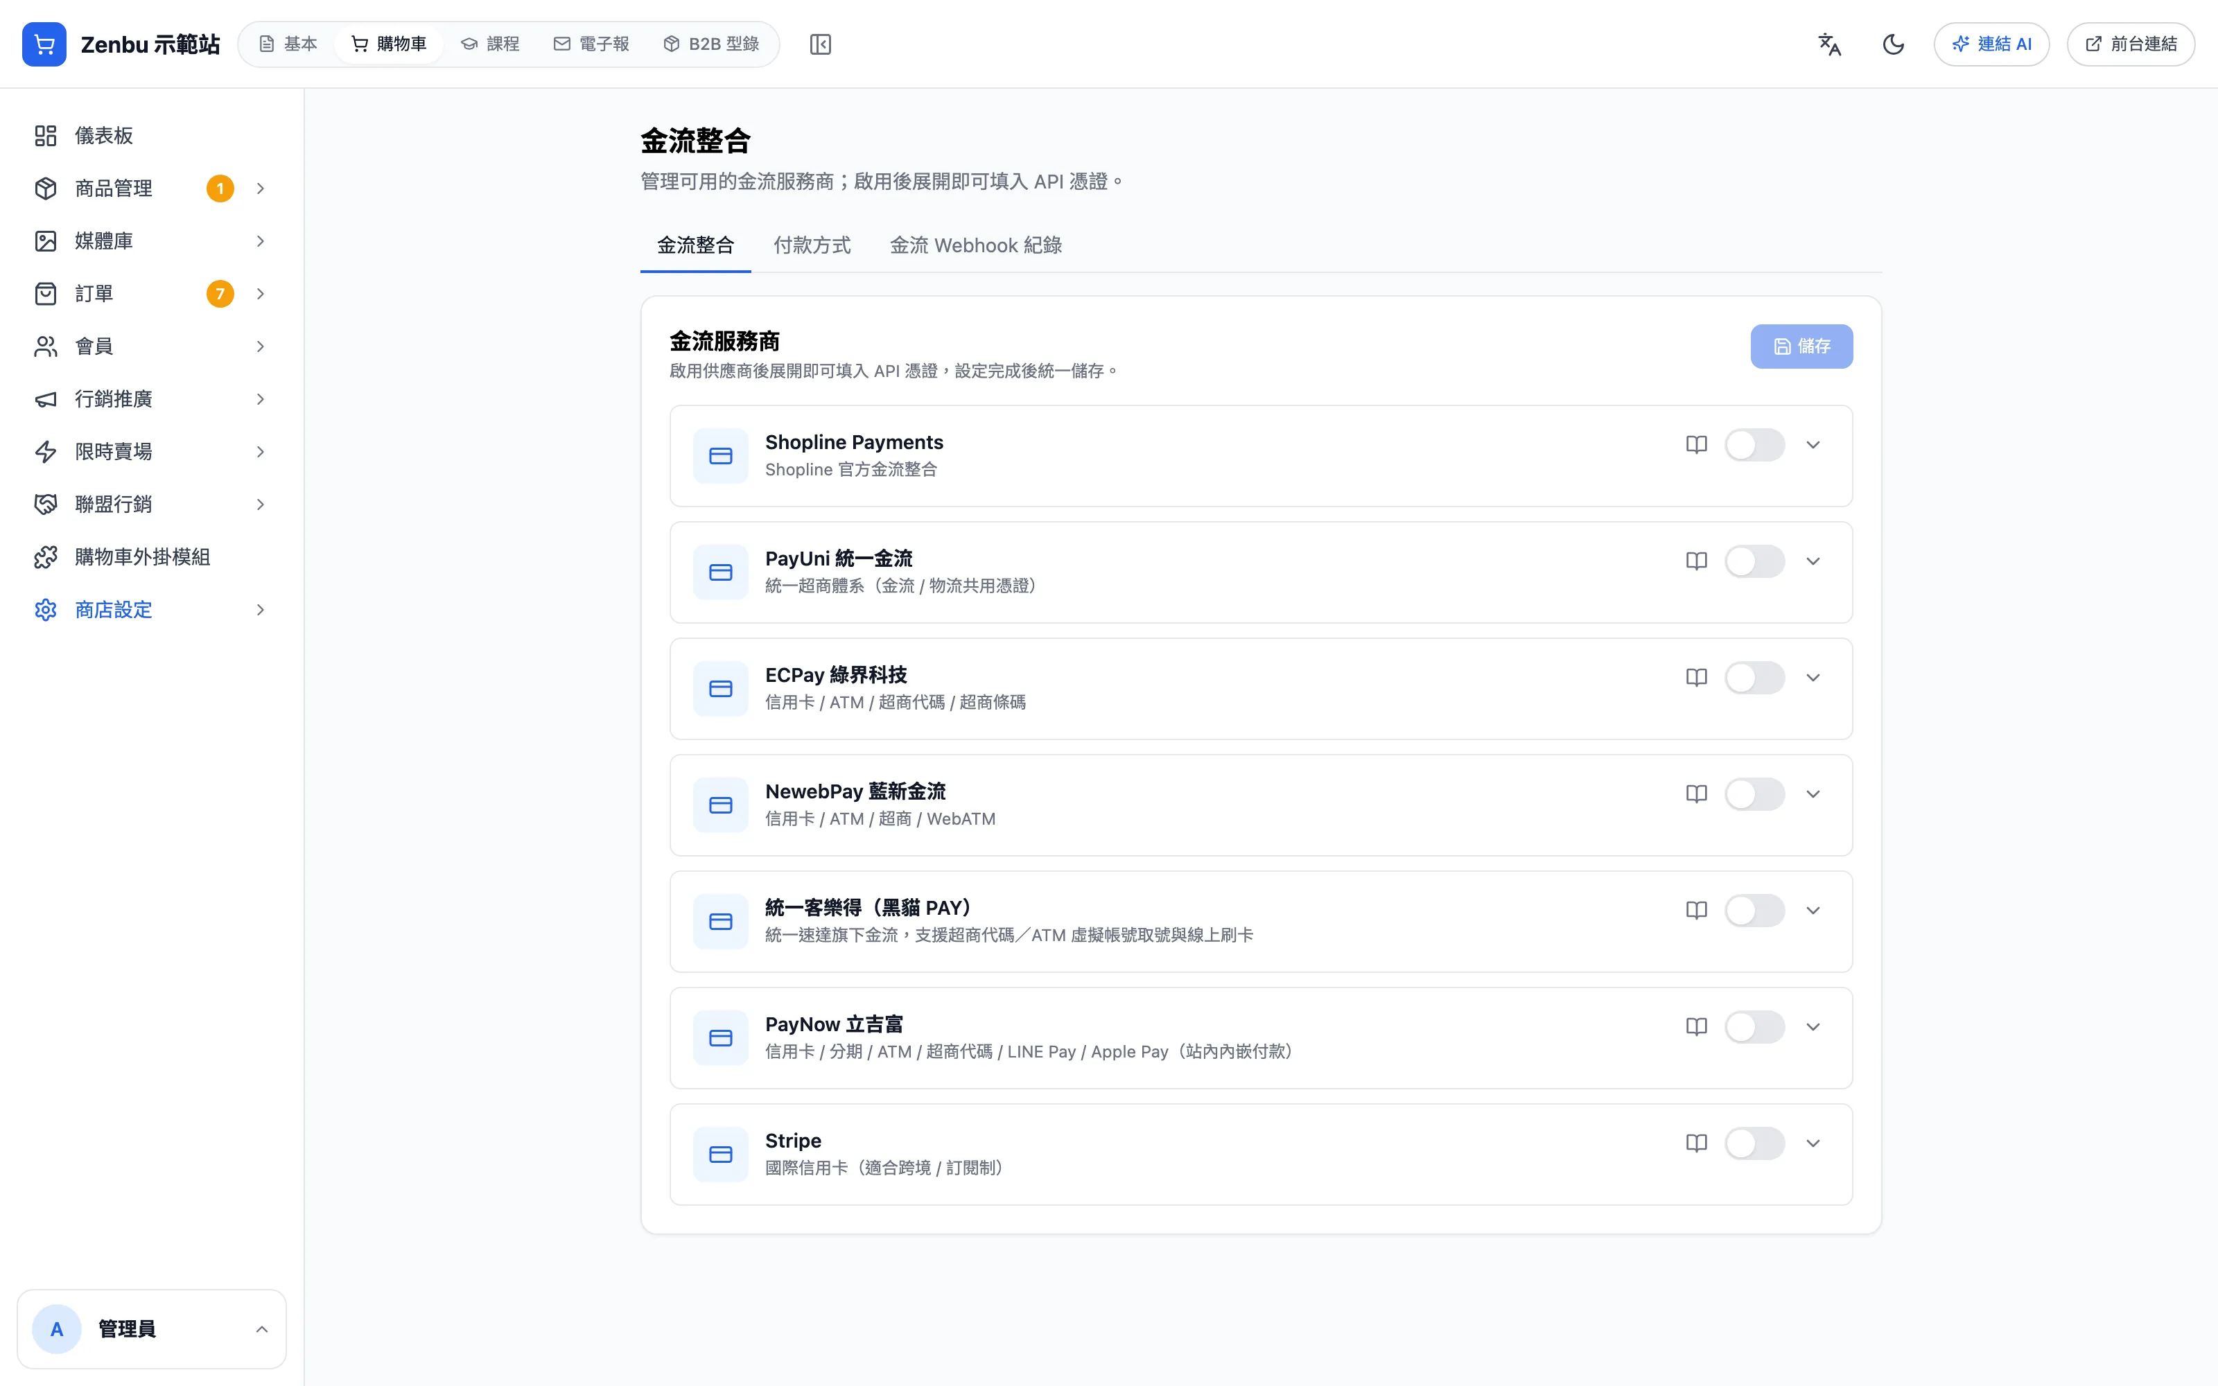
Task: Open documentation book icon for Shopline Payments
Action: pos(1697,445)
